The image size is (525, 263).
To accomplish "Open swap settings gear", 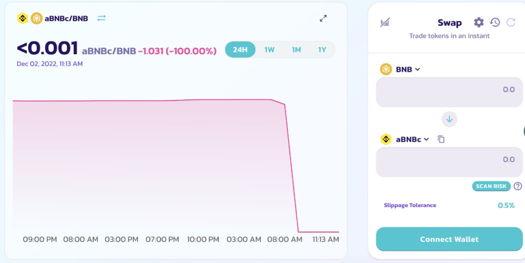I will pyautogui.click(x=478, y=22).
